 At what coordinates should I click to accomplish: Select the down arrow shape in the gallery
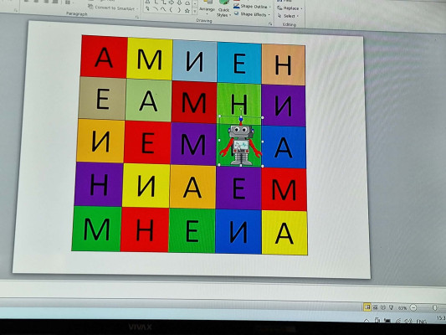179,3
